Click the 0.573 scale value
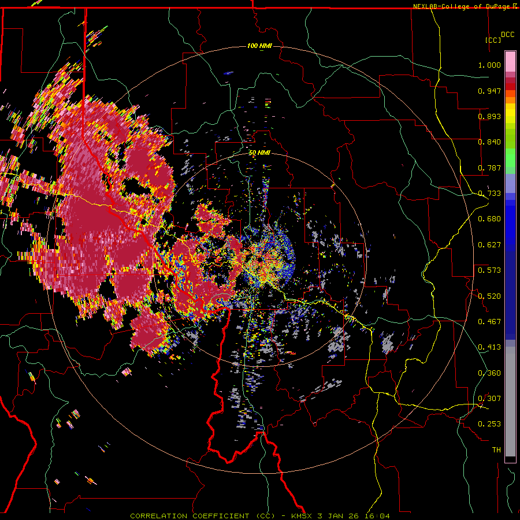The height and width of the screenshot is (520, 520). click(489, 270)
